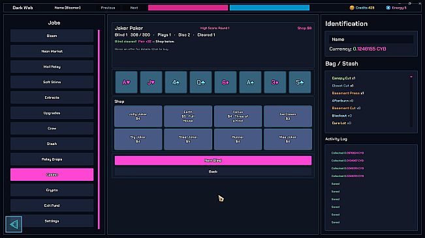Screen dimensions: 425x238
Task: Click the Credits coin icon
Action: [x=352, y=8]
